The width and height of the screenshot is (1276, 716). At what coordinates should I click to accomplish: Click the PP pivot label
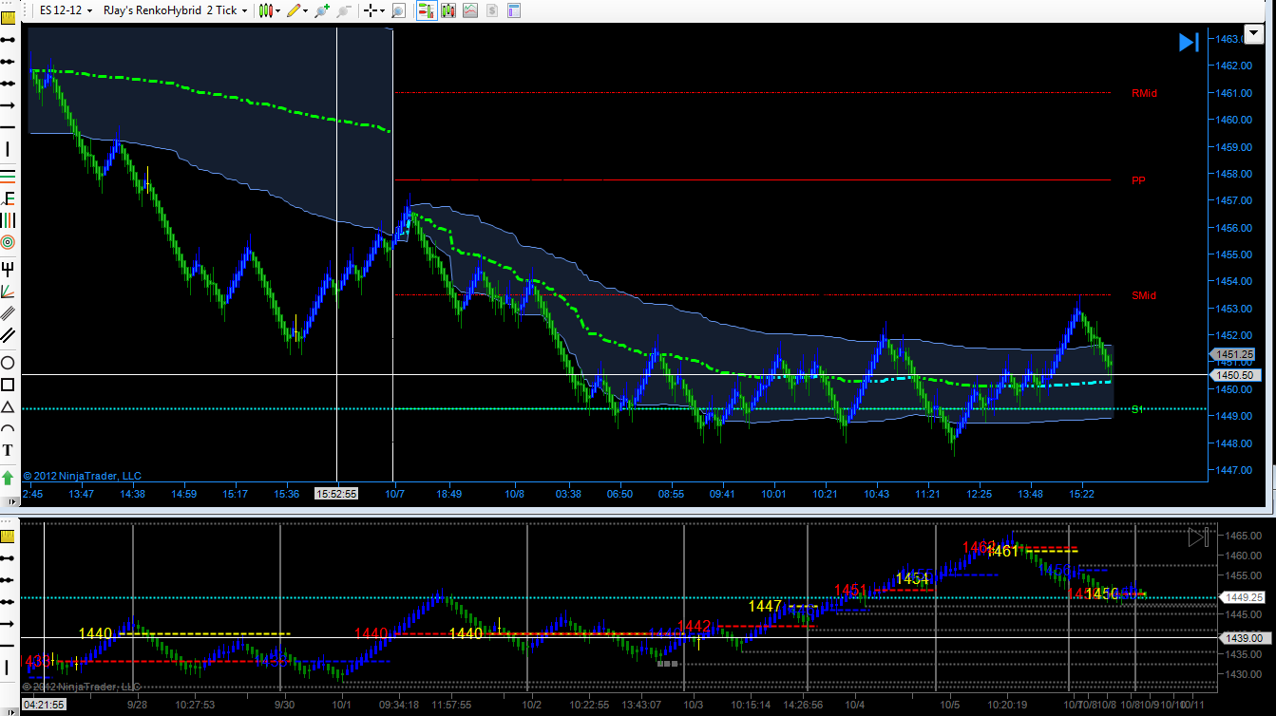[1138, 179]
